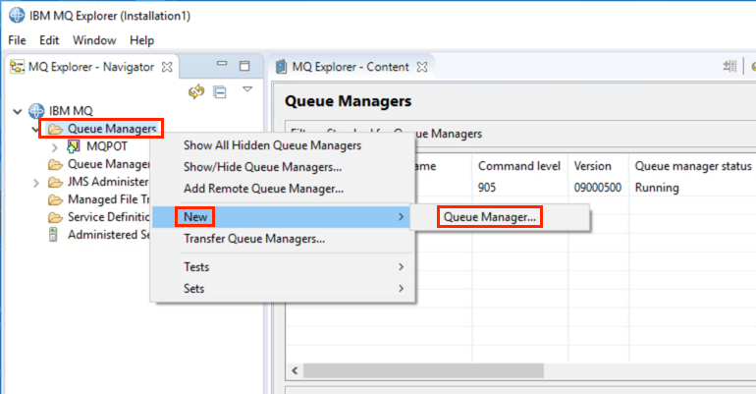Click the IBM MQ Explorer title bar icon

(x=17, y=16)
